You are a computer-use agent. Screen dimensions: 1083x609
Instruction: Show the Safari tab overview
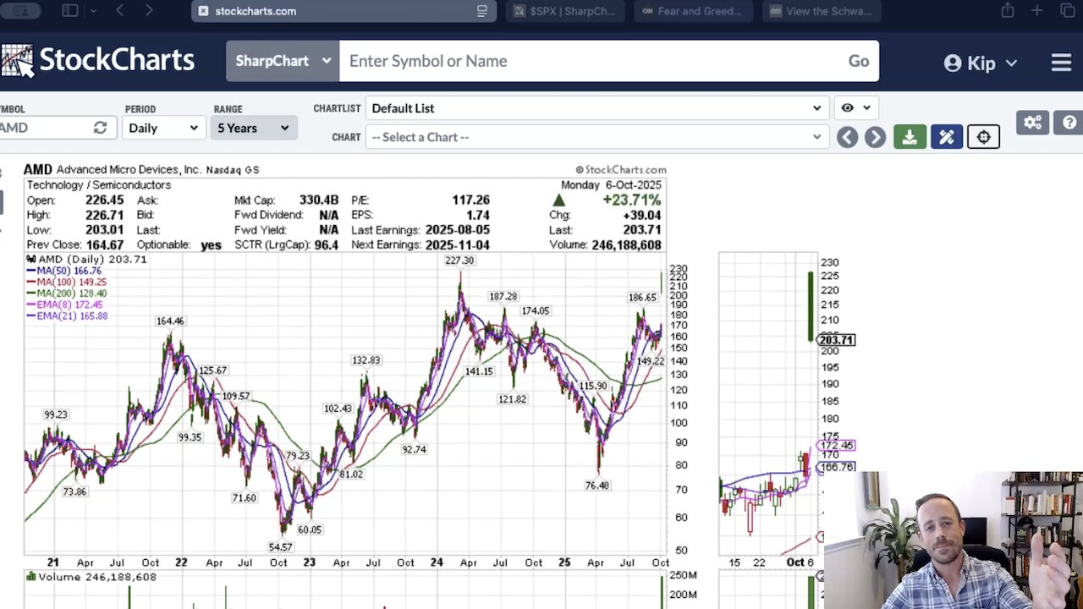click(x=1067, y=11)
